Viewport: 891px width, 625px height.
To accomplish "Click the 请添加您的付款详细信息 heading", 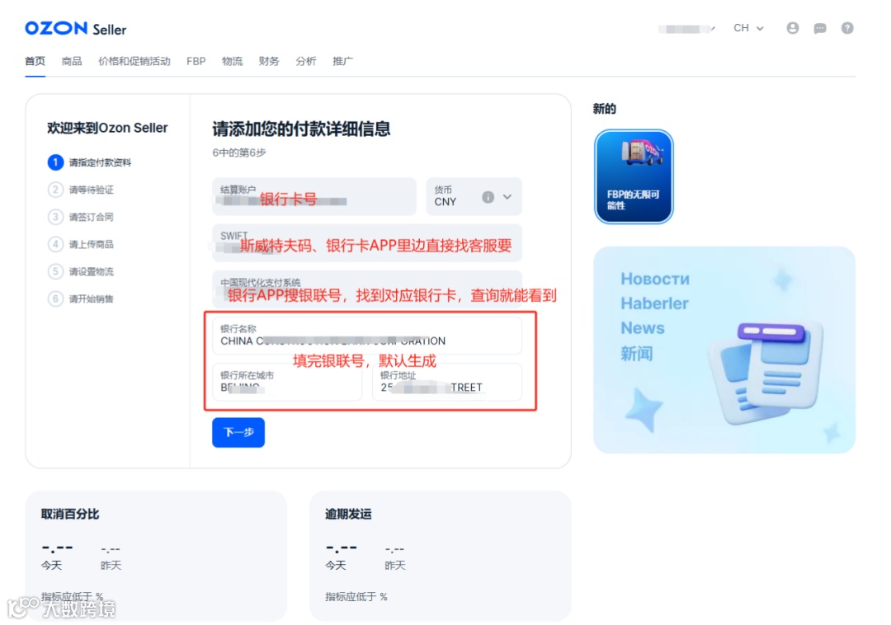I will (x=301, y=129).
